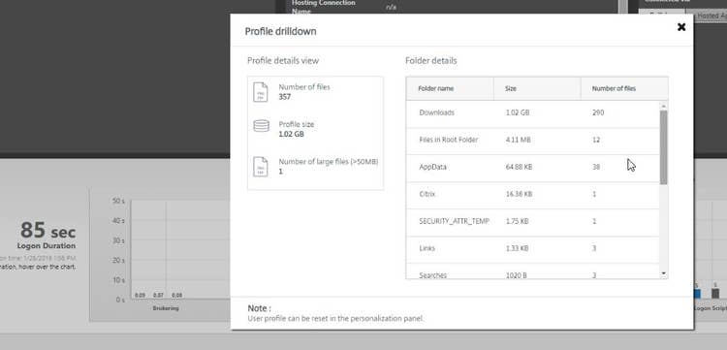Click the Profile details view heading
Image resolution: width=727 pixels, height=350 pixels.
point(283,61)
